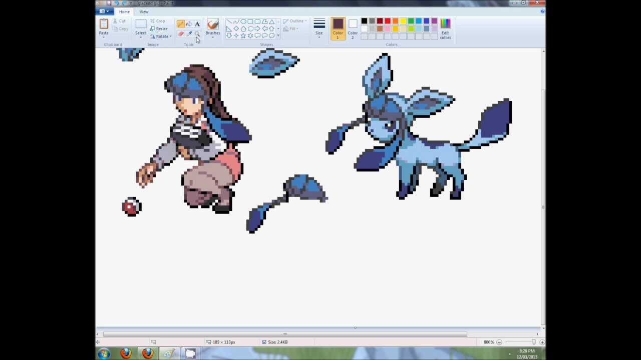Image resolution: width=641 pixels, height=360 pixels.
Task: Pick the purple color swatch
Action: tap(434, 21)
